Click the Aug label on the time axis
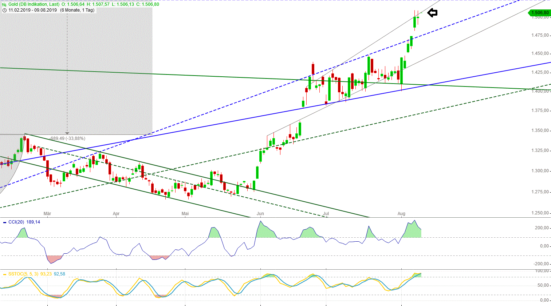The width and height of the screenshot is (551, 306). click(401, 214)
